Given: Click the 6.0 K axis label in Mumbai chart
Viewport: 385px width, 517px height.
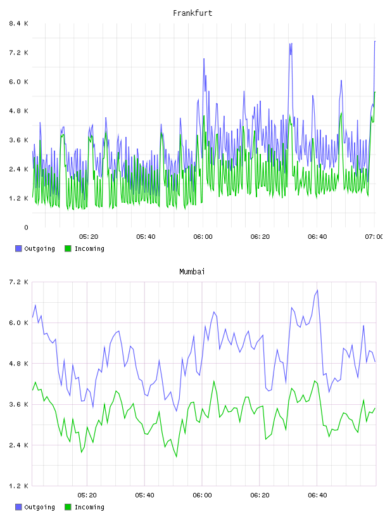Looking at the screenshot, I should (x=18, y=322).
